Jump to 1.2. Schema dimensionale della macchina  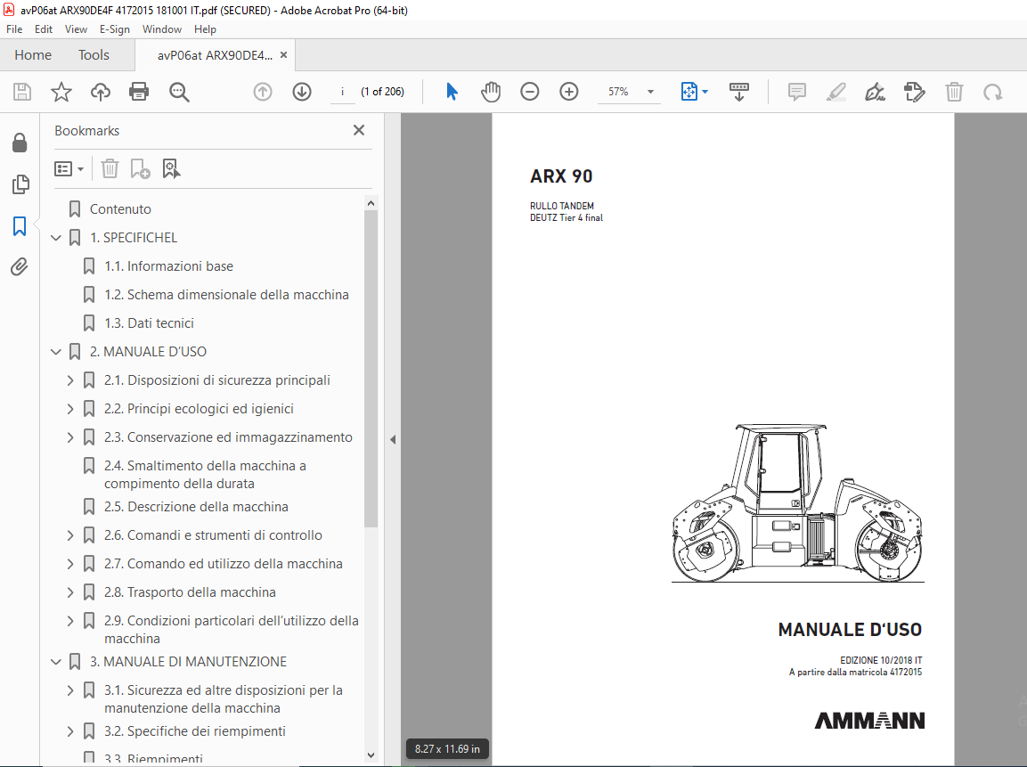coord(226,295)
